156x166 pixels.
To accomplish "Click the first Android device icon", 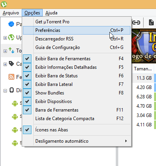I will pos(15,103).
